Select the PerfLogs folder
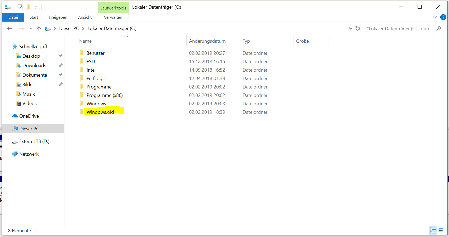The width and height of the screenshot is (449, 237). point(96,78)
